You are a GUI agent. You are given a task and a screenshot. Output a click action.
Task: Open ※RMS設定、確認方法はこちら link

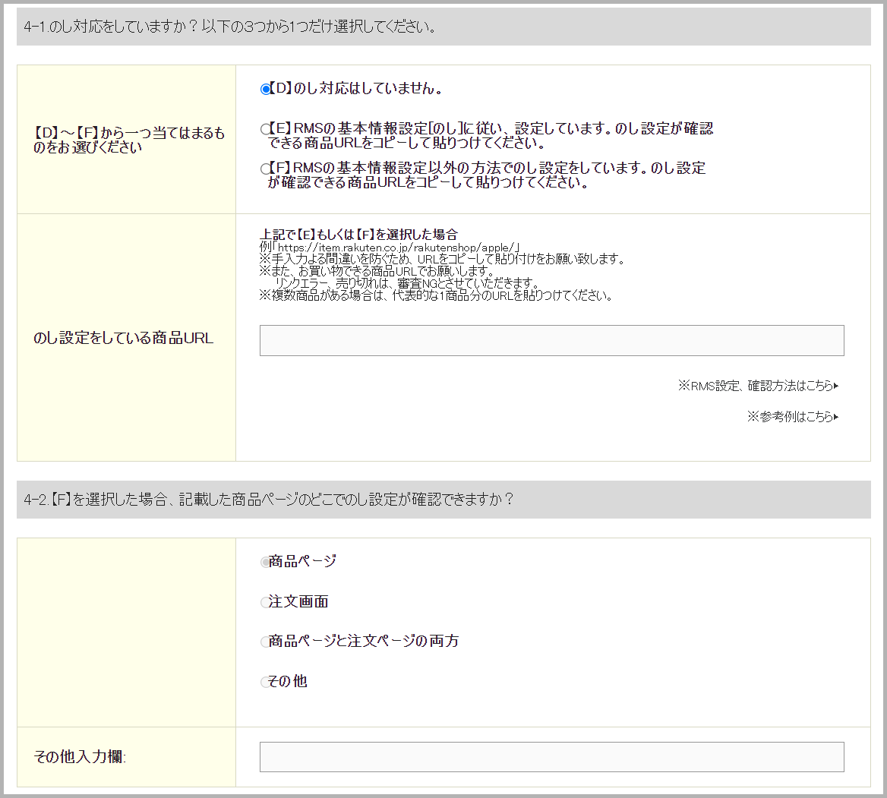758,386
